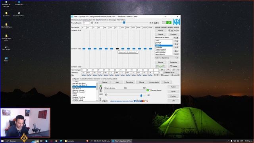Click the Acceso directo button
Screen dimensions: 254x143
coord(154,82)
